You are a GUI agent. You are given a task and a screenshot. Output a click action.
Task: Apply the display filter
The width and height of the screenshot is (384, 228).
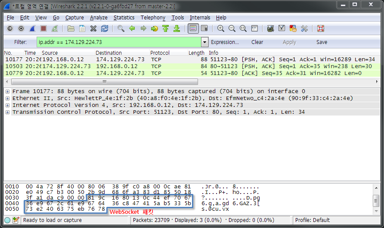pos(289,42)
